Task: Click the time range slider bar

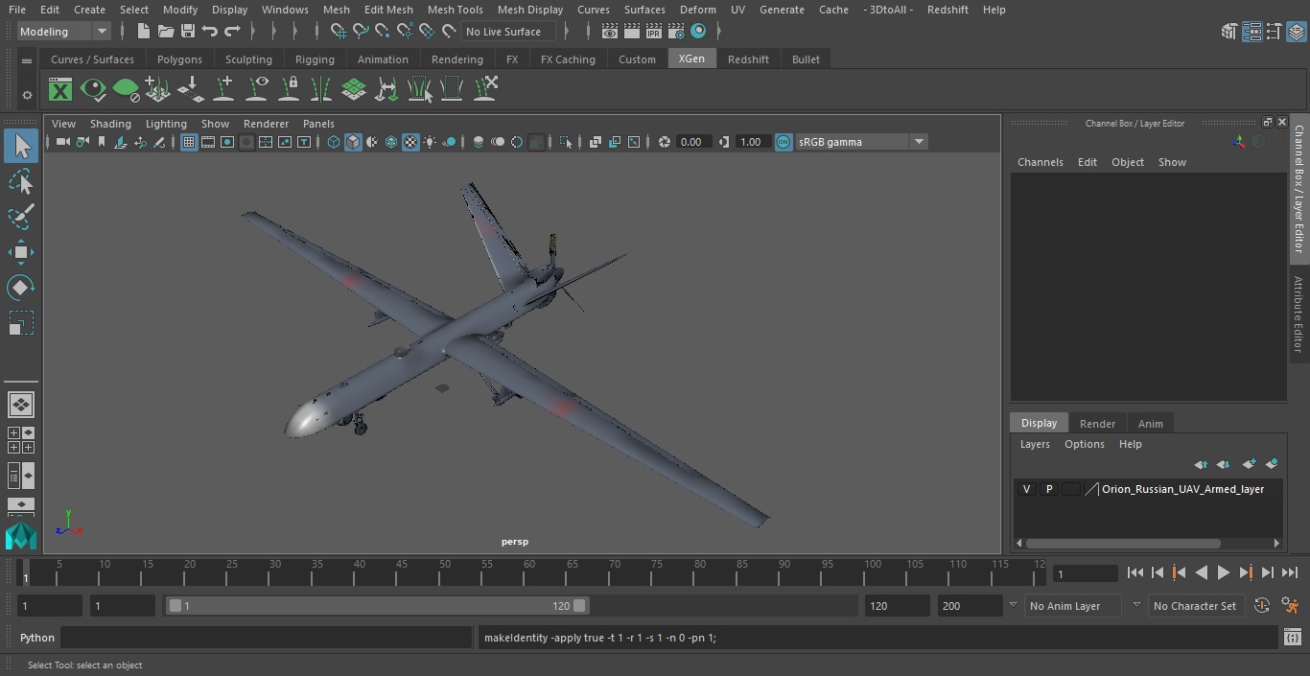Action: [378, 606]
